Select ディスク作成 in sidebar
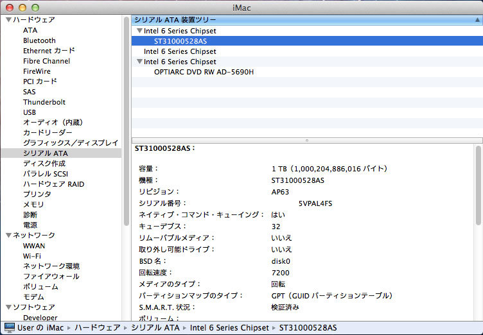This screenshot has width=483, height=335. [44, 164]
